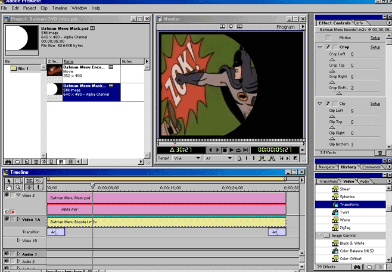The height and width of the screenshot is (272, 392).
Task: Expand the Audio 1 track
Action: (18, 254)
